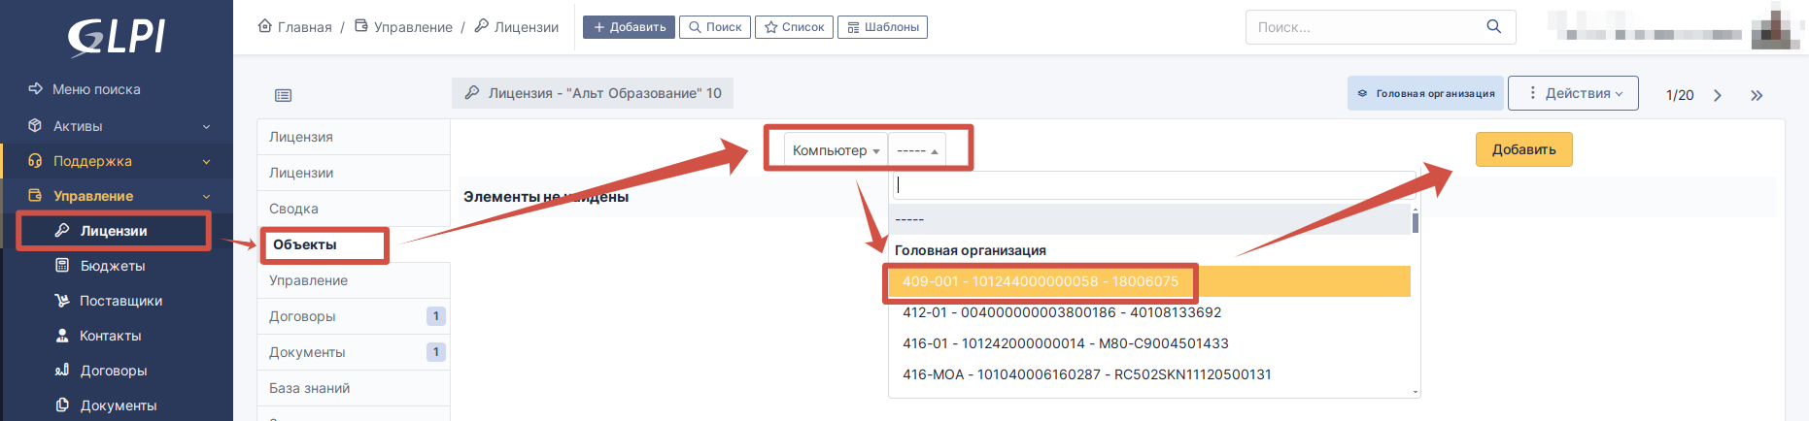Open the Действия dropdown
Screen dimensions: 1809x421
[1573, 93]
